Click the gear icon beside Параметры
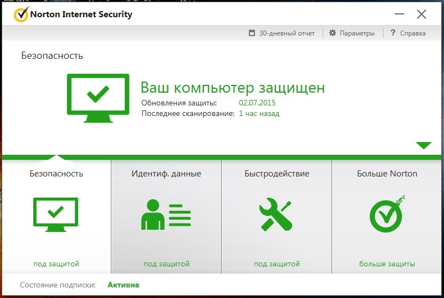 pos(333,33)
